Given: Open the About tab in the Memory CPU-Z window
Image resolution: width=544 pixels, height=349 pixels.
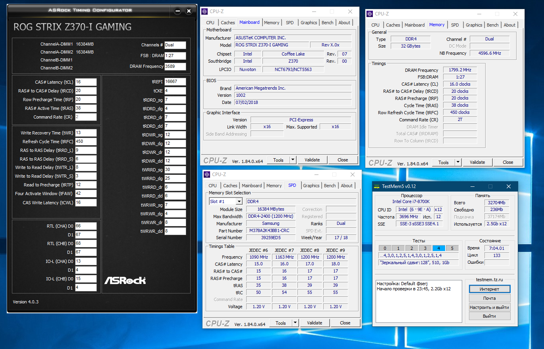Looking at the screenshot, I should click(509, 25).
